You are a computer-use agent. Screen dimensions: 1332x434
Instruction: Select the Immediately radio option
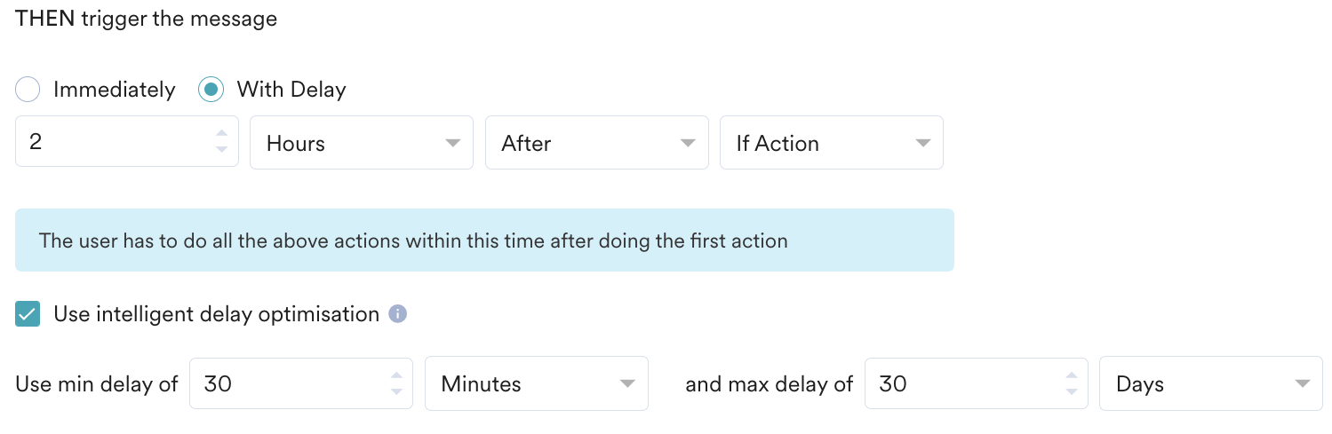[28, 90]
